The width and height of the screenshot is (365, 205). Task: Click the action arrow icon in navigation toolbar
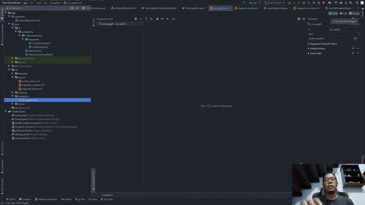click(167, 19)
